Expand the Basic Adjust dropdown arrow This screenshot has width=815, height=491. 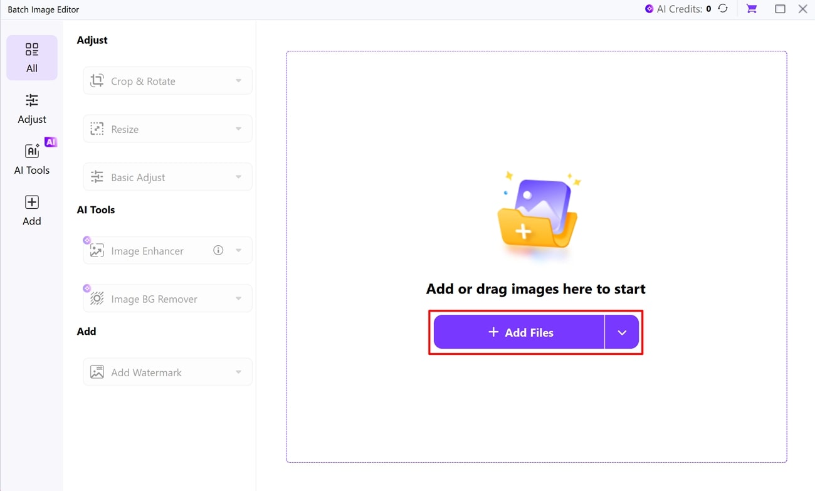click(238, 177)
